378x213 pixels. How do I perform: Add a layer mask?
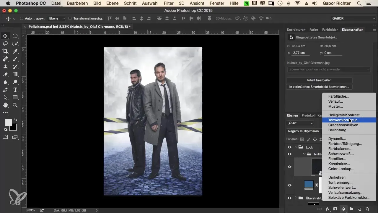pos(335,209)
